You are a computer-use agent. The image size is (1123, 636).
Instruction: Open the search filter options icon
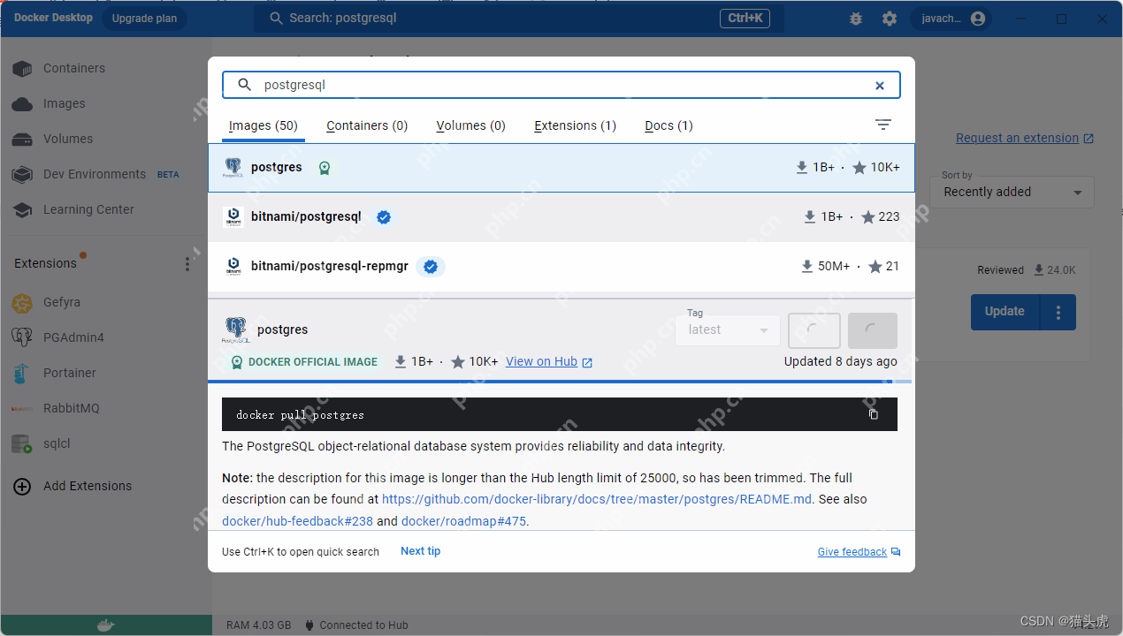click(x=883, y=125)
